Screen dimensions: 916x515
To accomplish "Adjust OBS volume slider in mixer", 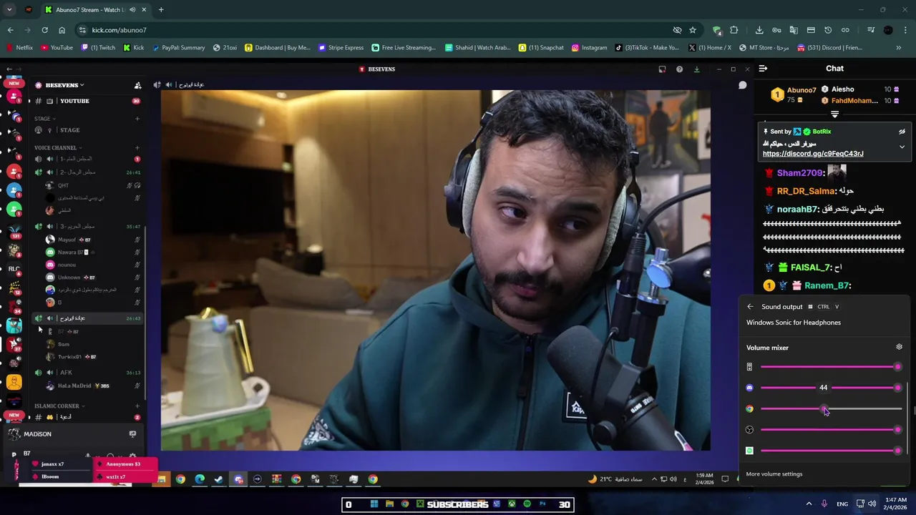I will point(830,430).
